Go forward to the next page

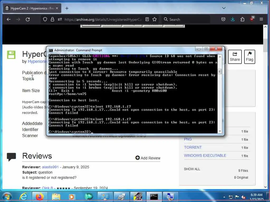pyautogui.click(x=18, y=19)
